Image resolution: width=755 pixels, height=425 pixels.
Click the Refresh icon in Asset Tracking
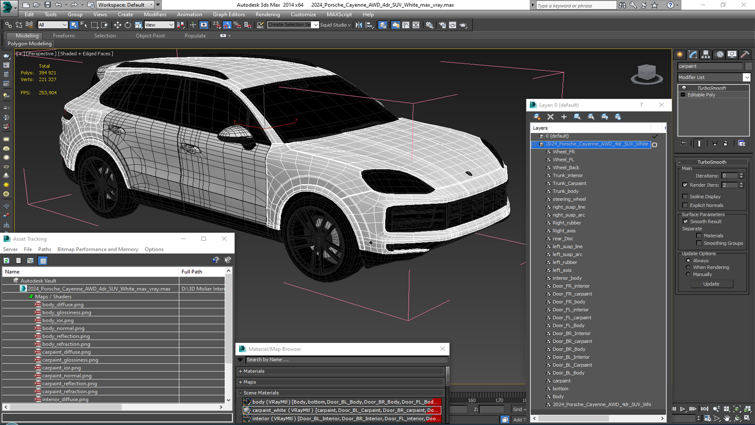pos(7,261)
